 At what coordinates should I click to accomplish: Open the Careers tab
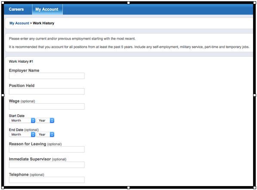(16, 9)
